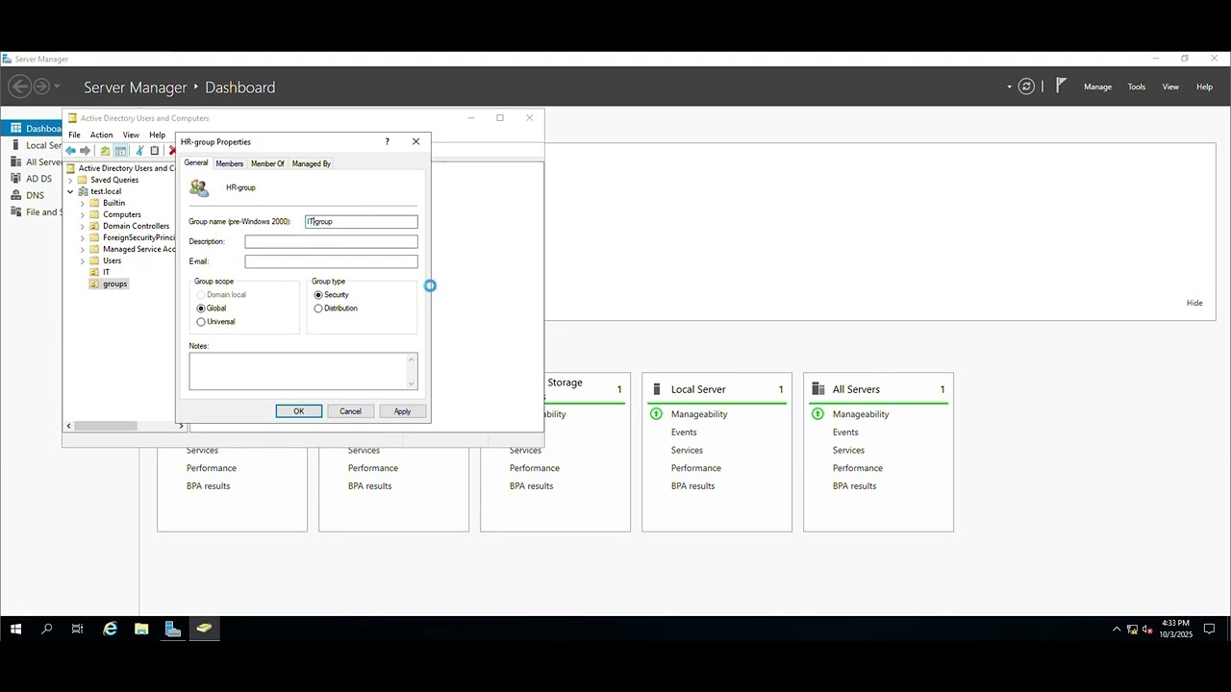The image size is (1231, 692).
Task: Click Hide link in Server Manager
Action: point(1194,303)
